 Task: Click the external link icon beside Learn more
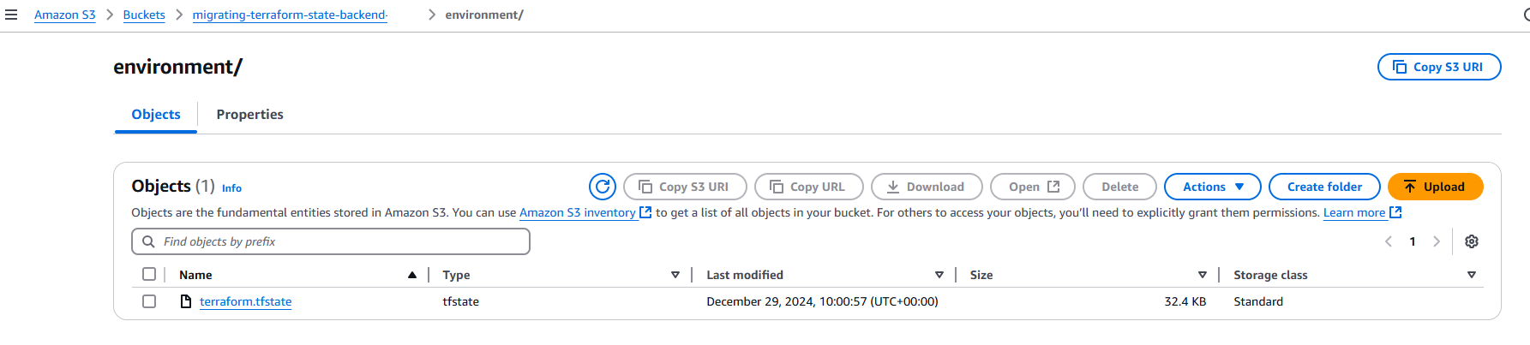point(1395,212)
